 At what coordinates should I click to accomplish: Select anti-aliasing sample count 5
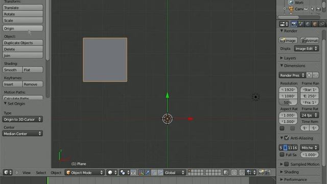point(281,148)
